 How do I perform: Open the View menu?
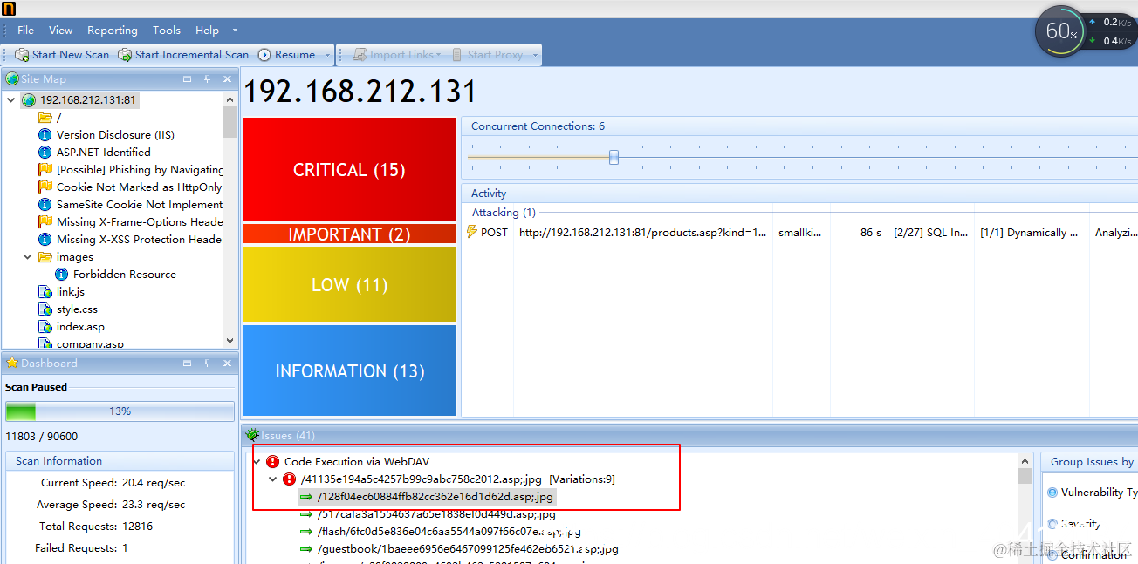(60, 30)
